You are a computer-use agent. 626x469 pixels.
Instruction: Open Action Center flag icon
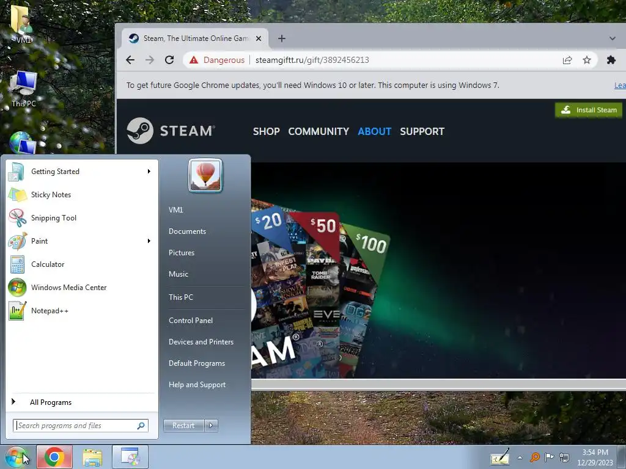550,457
